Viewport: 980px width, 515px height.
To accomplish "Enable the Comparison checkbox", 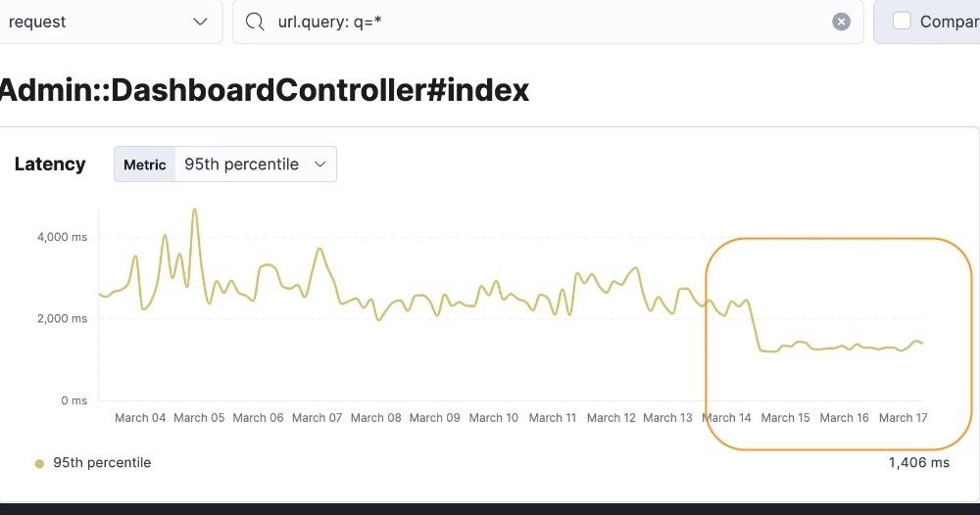I will point(902,22).
